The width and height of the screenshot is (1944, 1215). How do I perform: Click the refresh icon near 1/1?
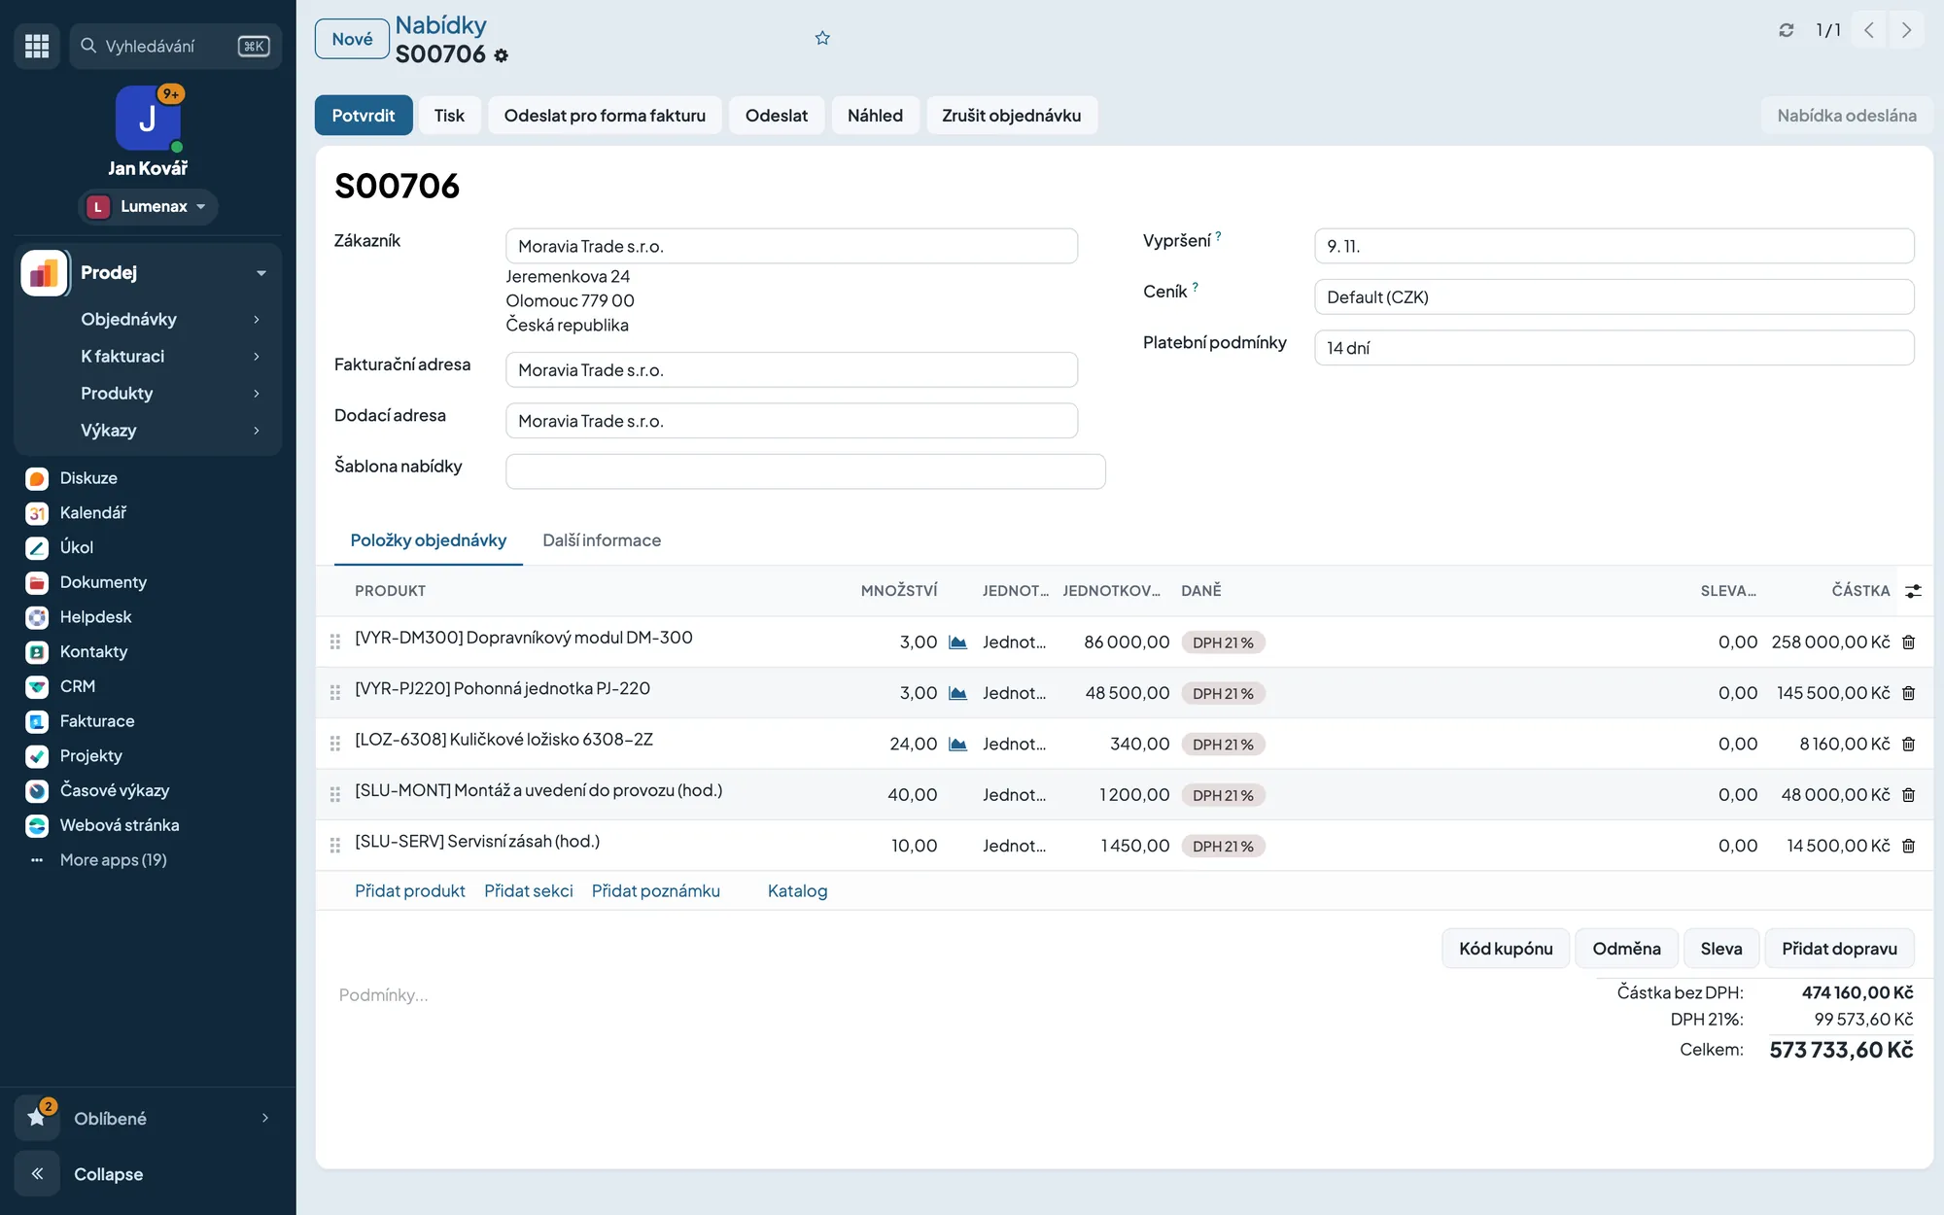coord(1787,30)
